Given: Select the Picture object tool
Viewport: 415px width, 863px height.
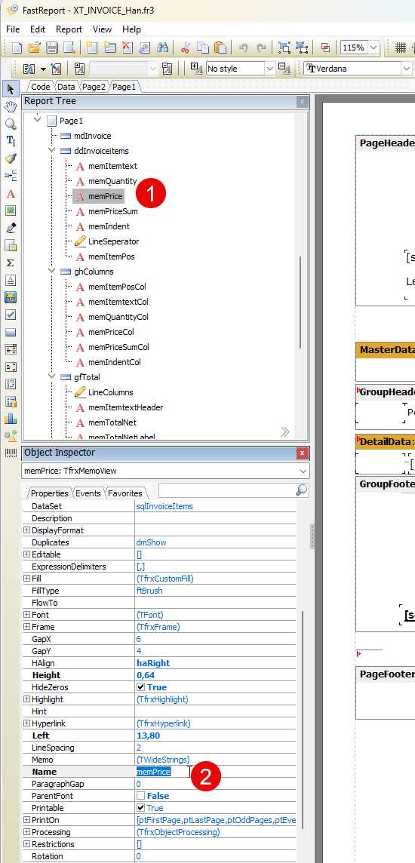Looking at the screenshot, I should [x=11, y=210].
